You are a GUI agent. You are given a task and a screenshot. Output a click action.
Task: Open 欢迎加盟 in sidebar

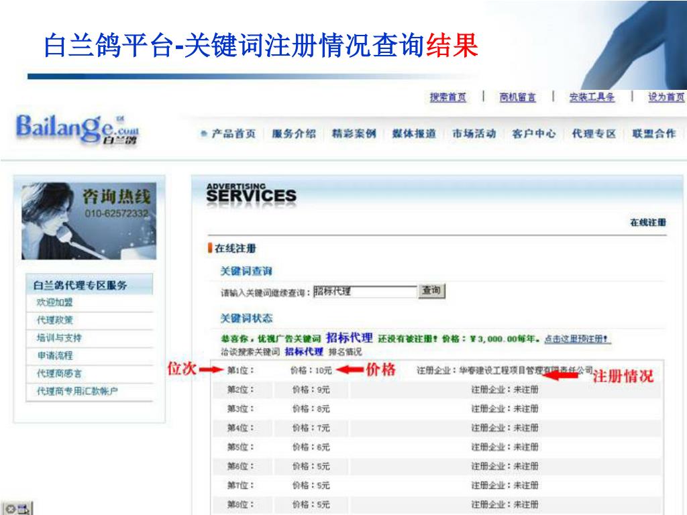55,302
